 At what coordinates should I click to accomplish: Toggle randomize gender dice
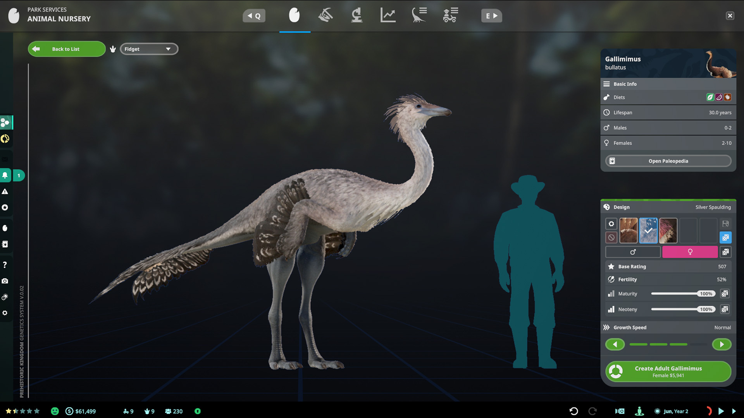pos(725,252)
